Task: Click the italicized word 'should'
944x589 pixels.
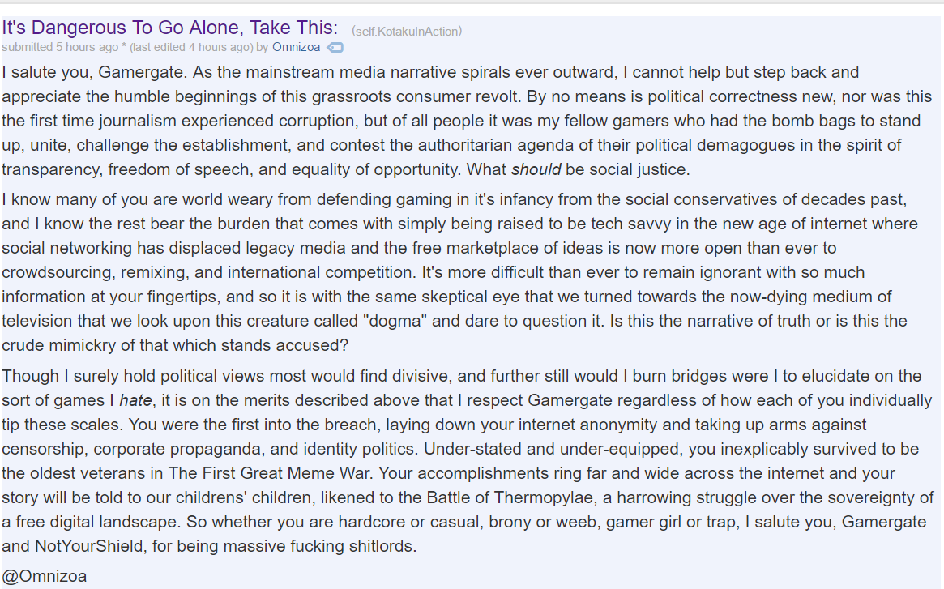Action: [x=536, y=169]
